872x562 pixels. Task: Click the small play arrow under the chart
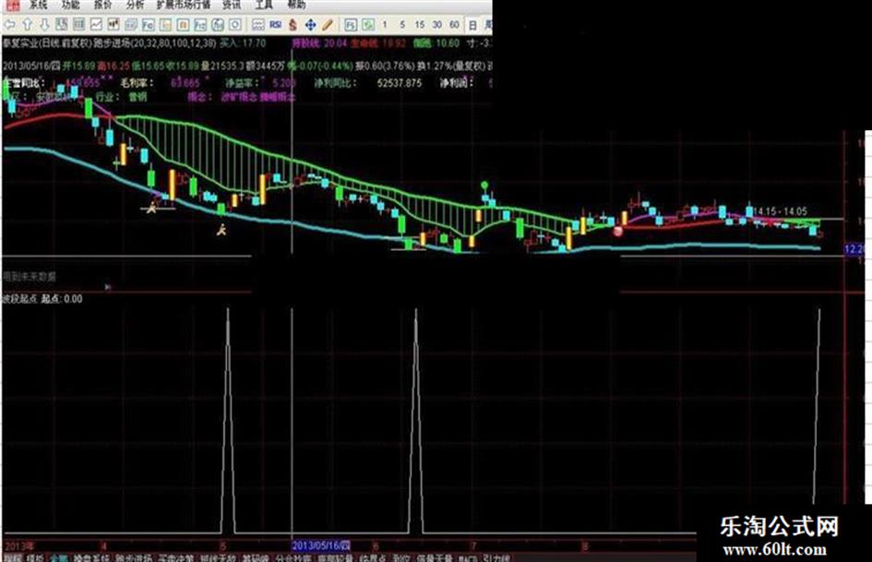[x=108, y=287]
